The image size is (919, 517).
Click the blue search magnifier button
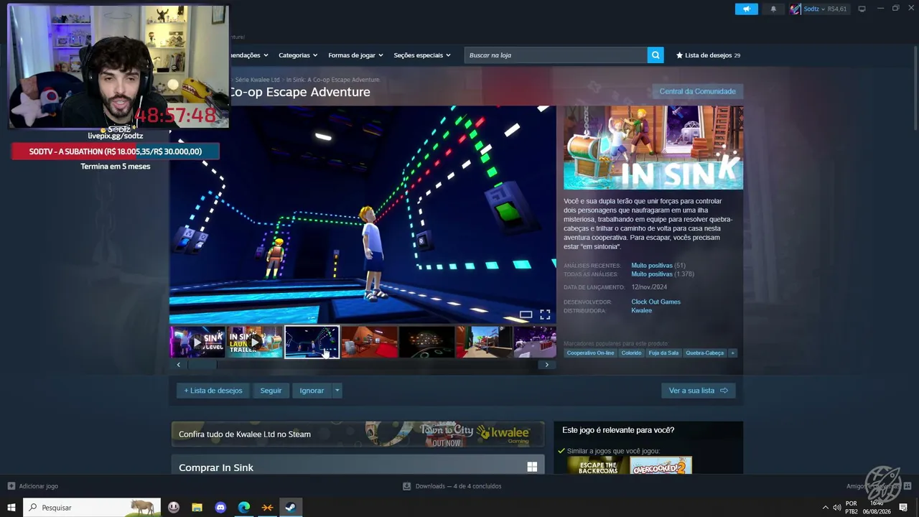(x=656, y=55)
